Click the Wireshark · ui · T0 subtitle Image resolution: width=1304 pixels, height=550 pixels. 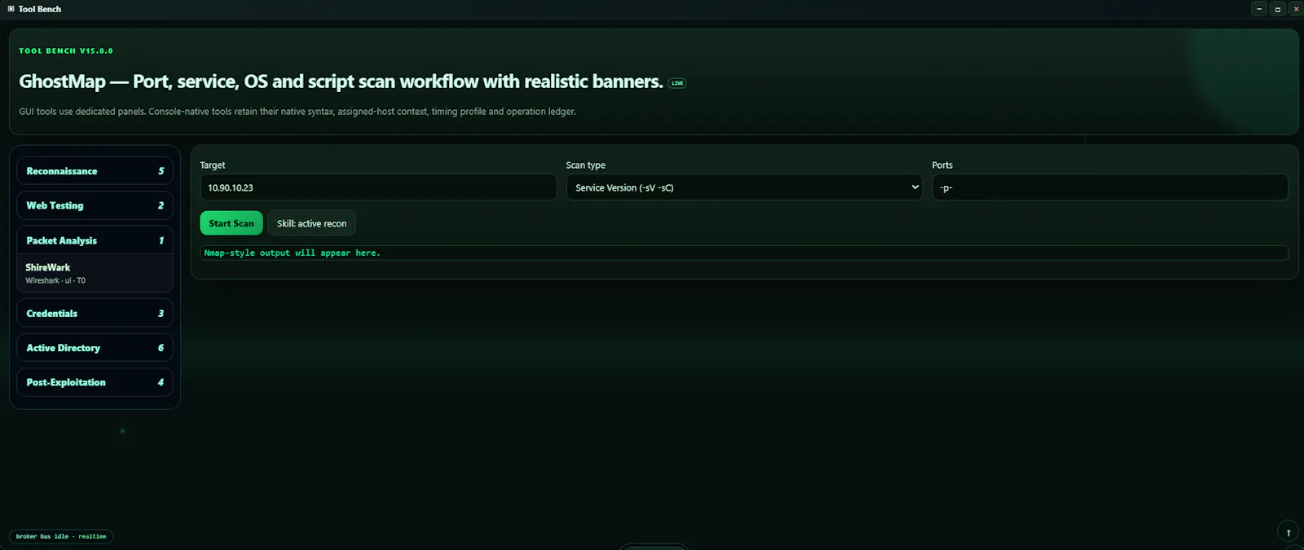point(55,280)
